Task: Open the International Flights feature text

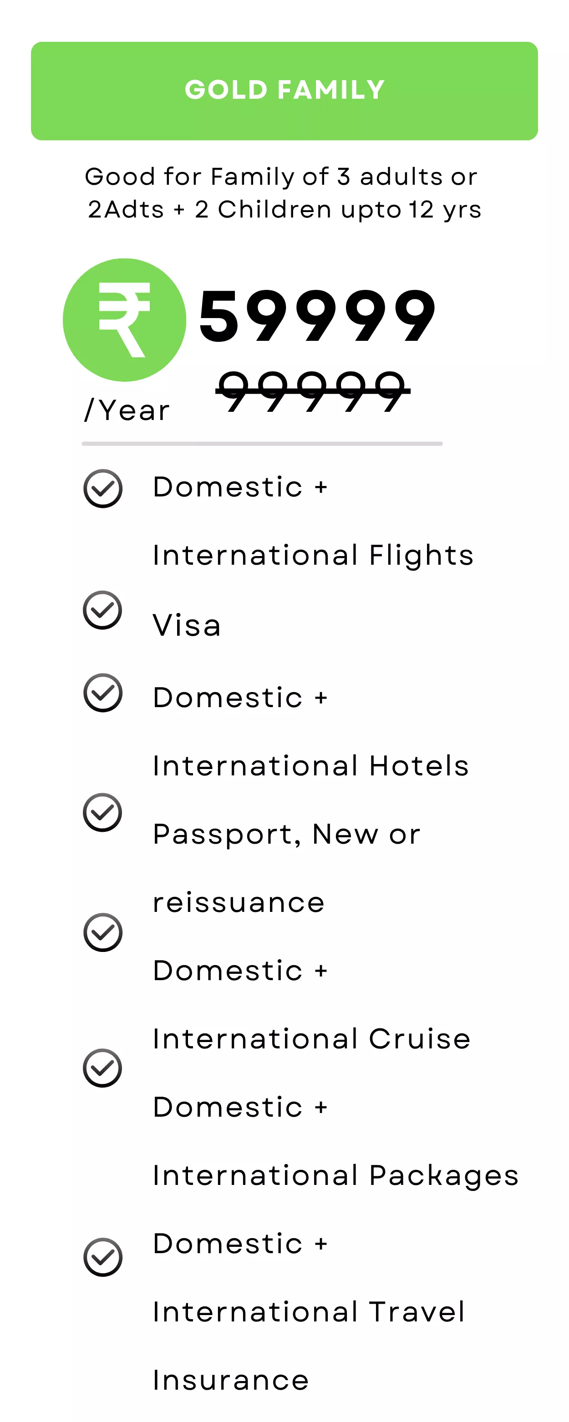Action: click(313, 521)
